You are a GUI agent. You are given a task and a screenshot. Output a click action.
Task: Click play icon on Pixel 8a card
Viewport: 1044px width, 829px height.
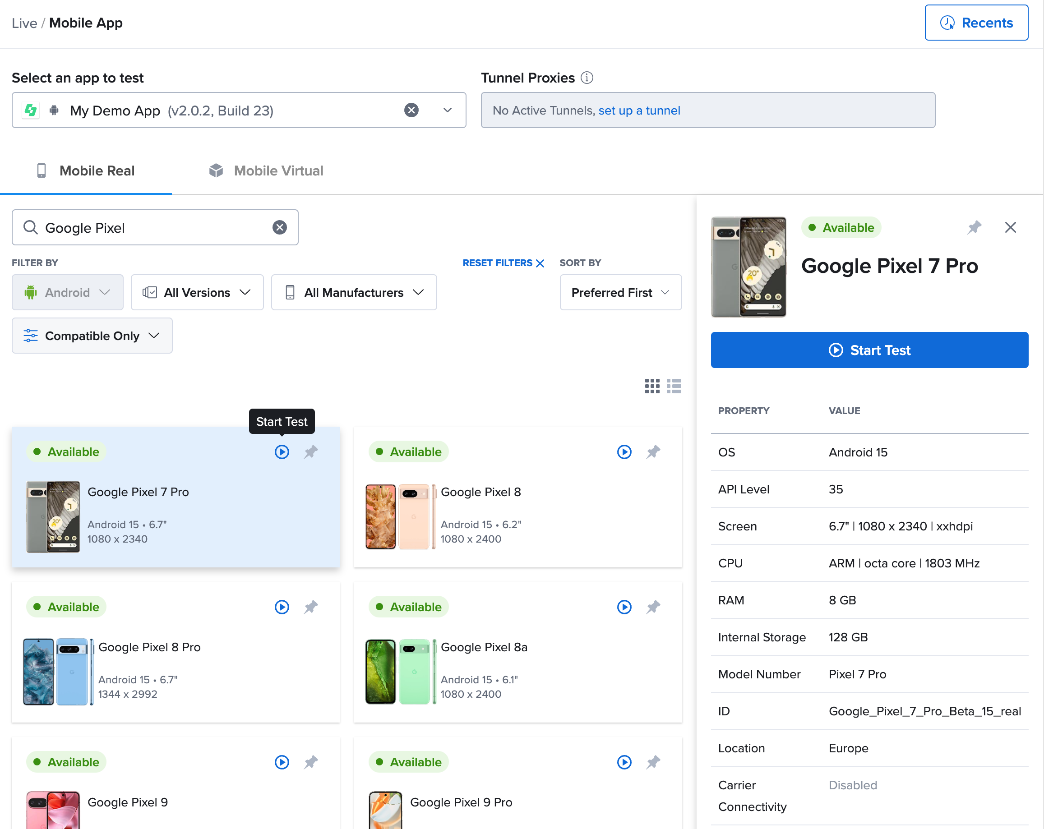point(624,607)
